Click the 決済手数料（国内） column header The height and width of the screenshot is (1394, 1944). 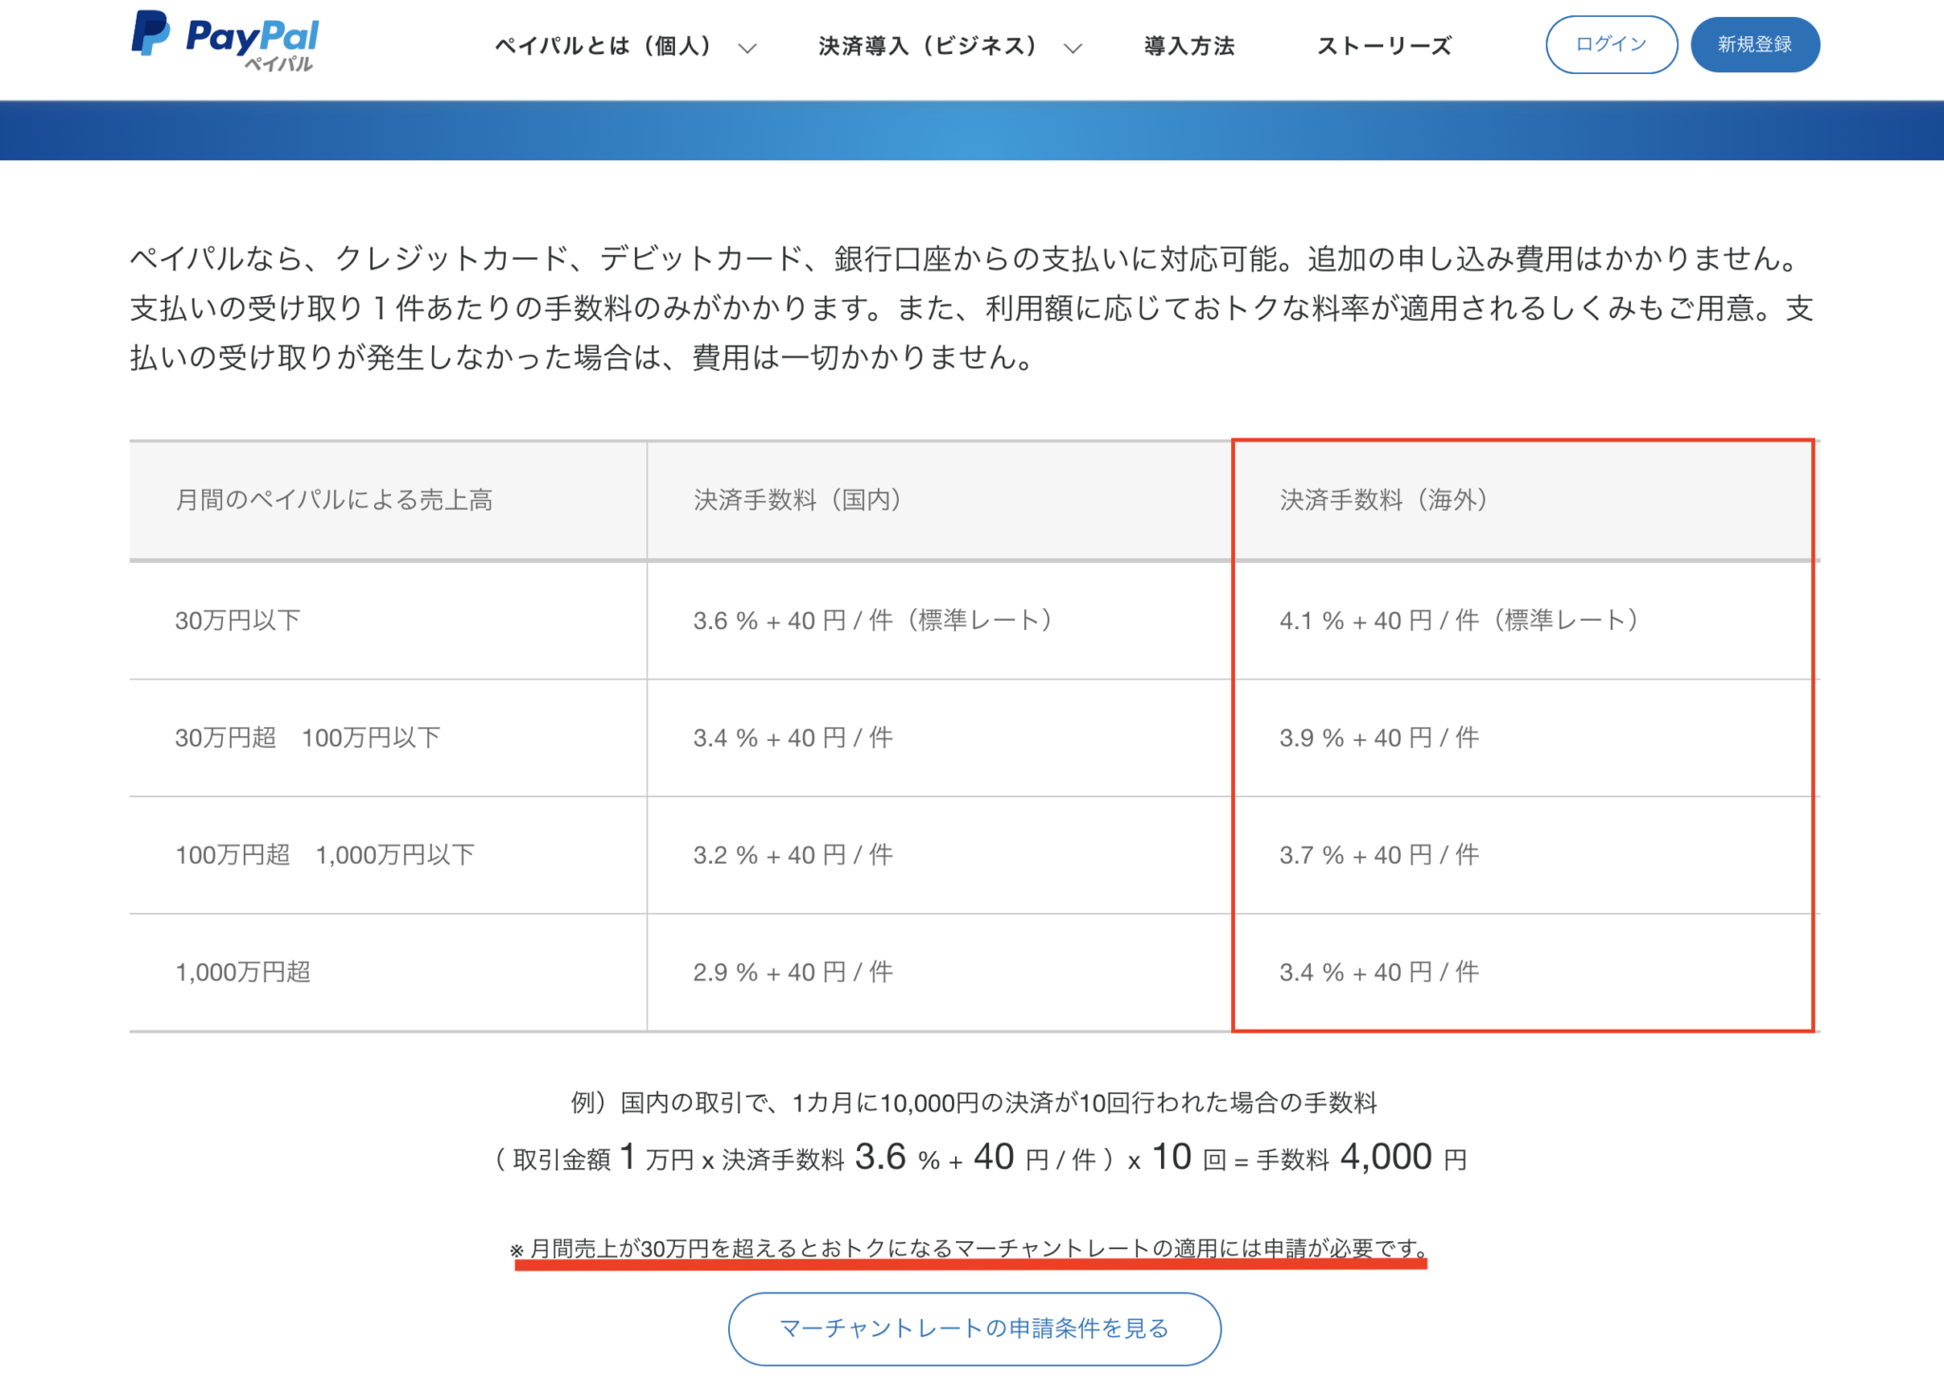tap(797, 500)
